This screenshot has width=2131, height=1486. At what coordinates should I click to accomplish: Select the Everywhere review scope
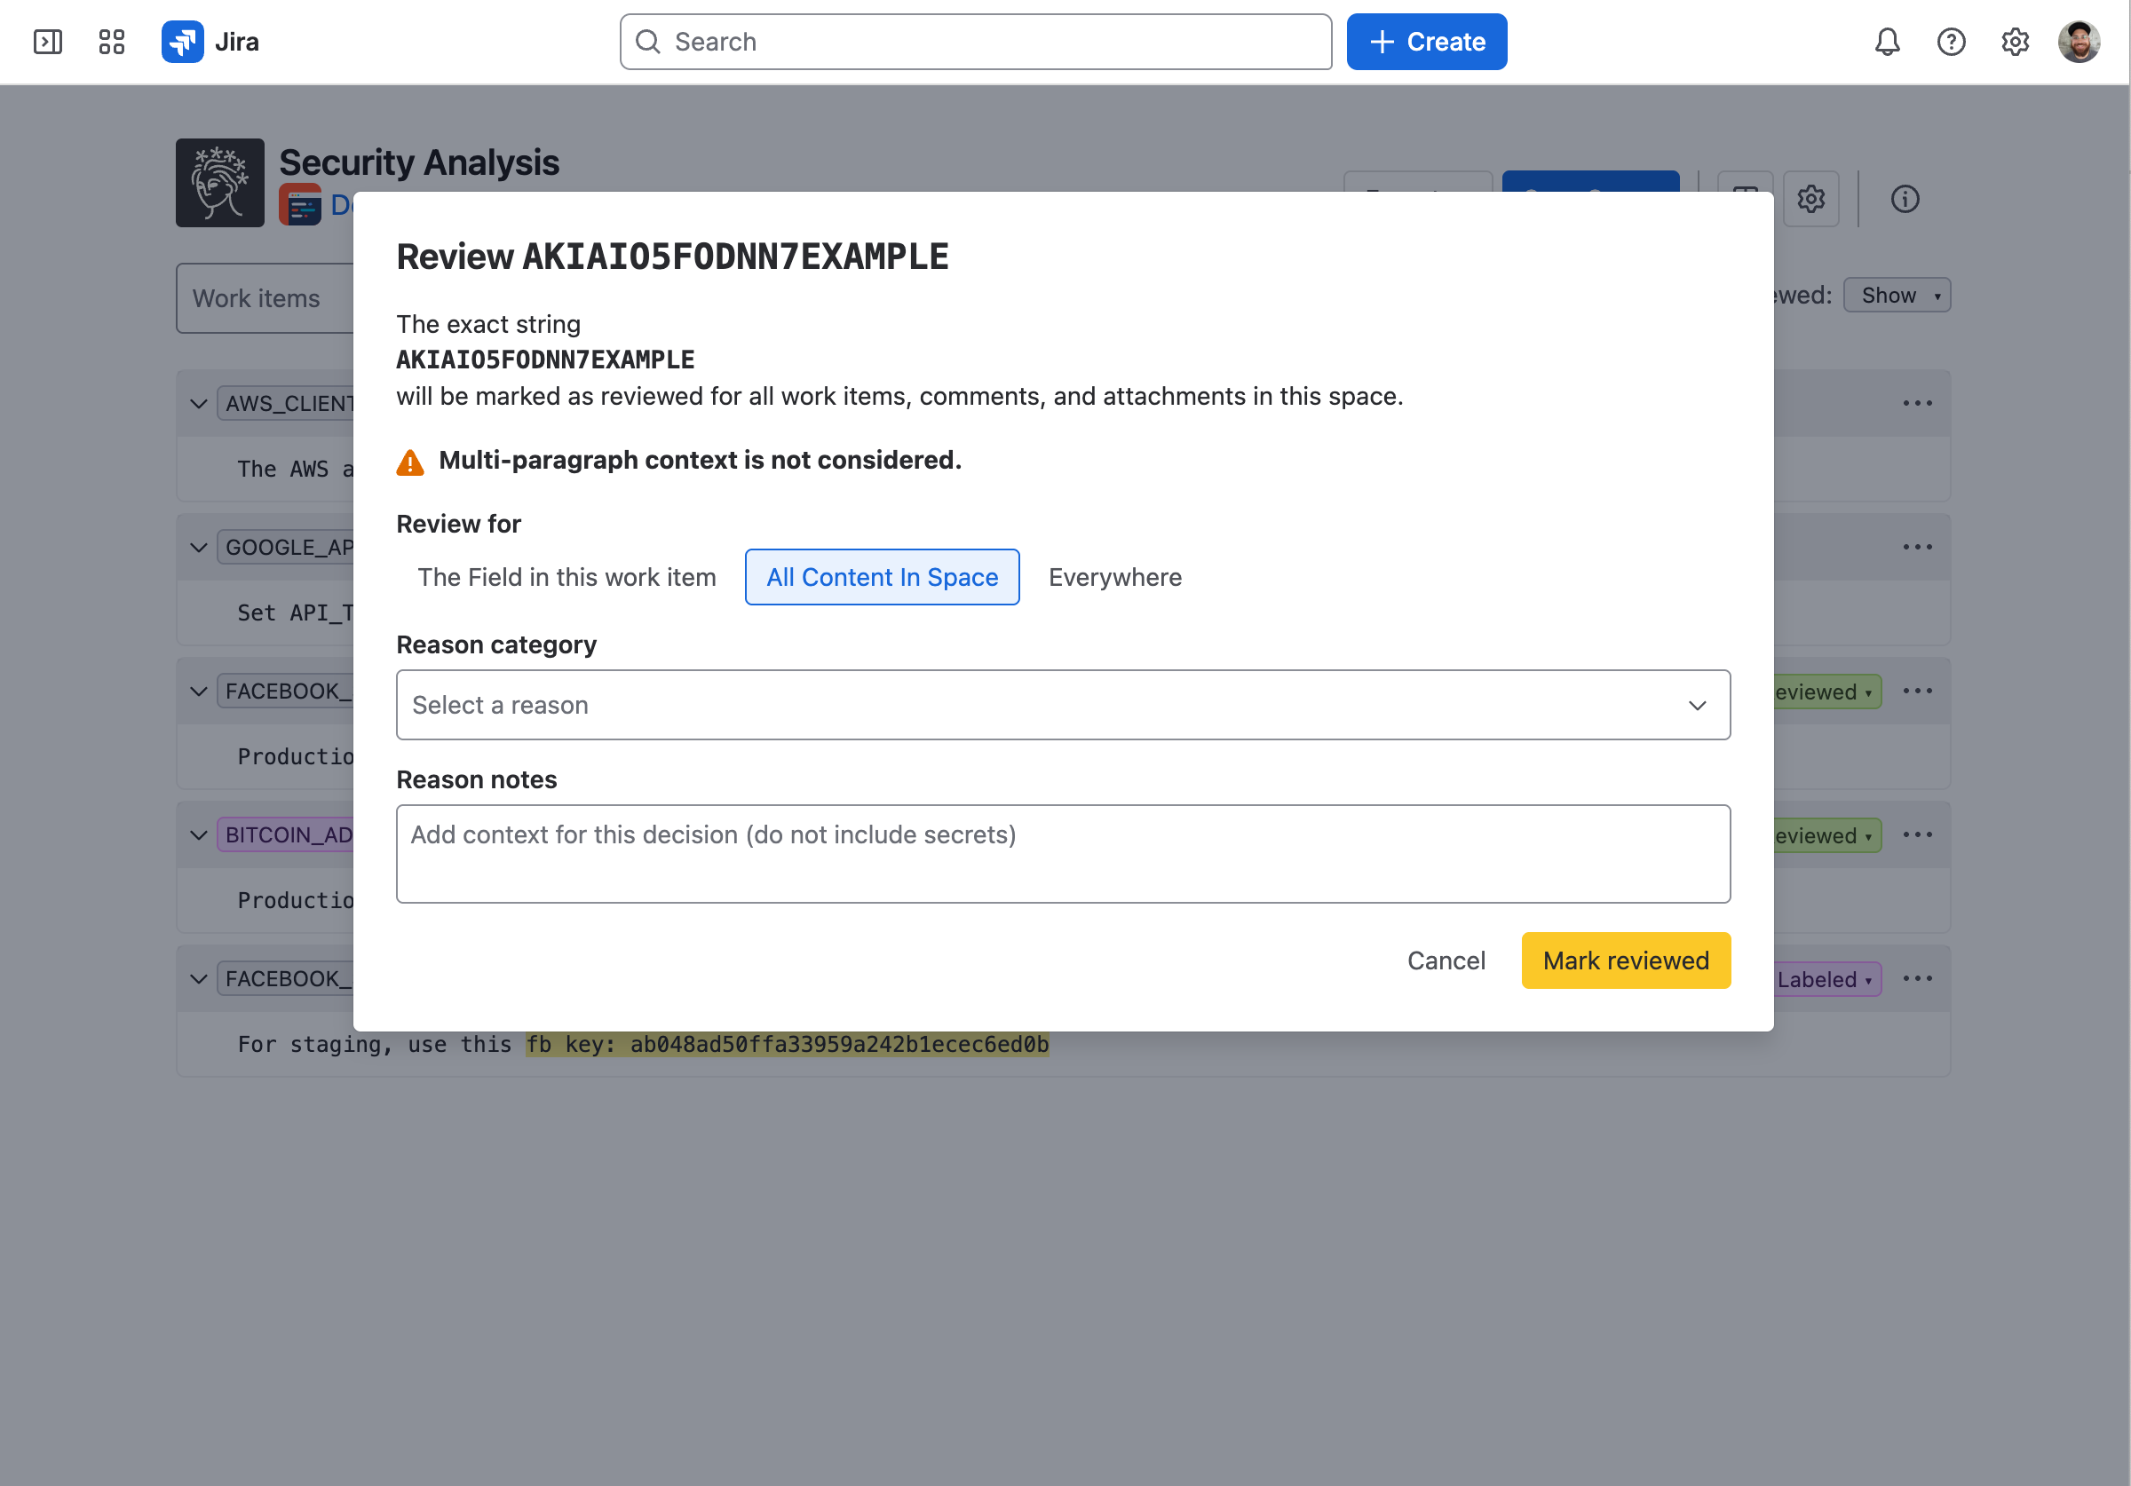(x=1114, y=577)
